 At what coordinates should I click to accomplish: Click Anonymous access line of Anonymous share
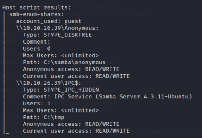(71, 69)
